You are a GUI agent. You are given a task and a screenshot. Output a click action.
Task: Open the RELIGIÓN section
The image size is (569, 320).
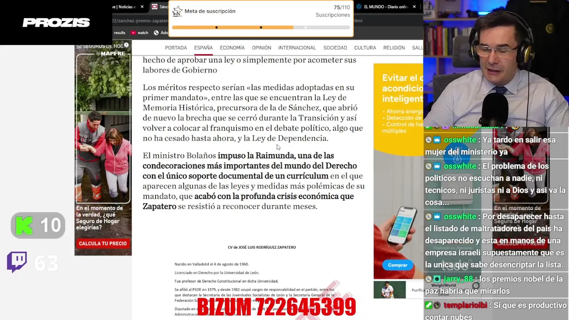click(x=394, y=48)
